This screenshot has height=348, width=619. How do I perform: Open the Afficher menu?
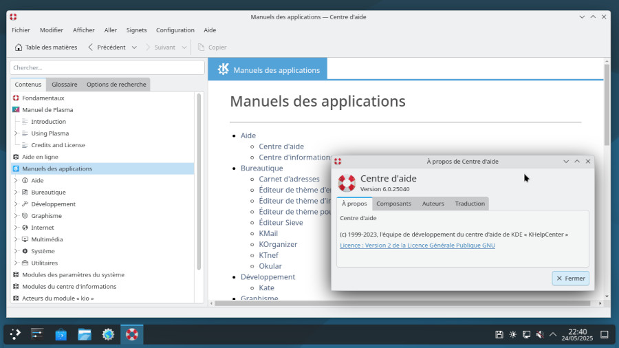tap(84, 30)
